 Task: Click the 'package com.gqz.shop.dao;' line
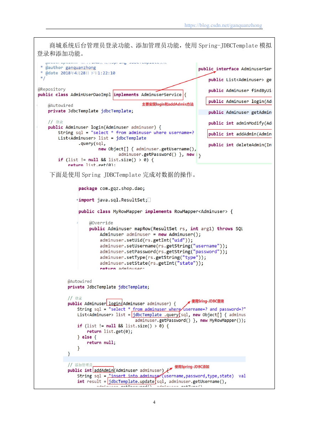112,189
